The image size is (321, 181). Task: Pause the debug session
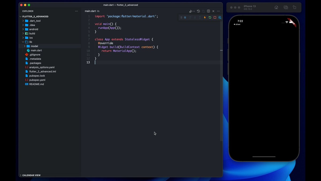185,17
